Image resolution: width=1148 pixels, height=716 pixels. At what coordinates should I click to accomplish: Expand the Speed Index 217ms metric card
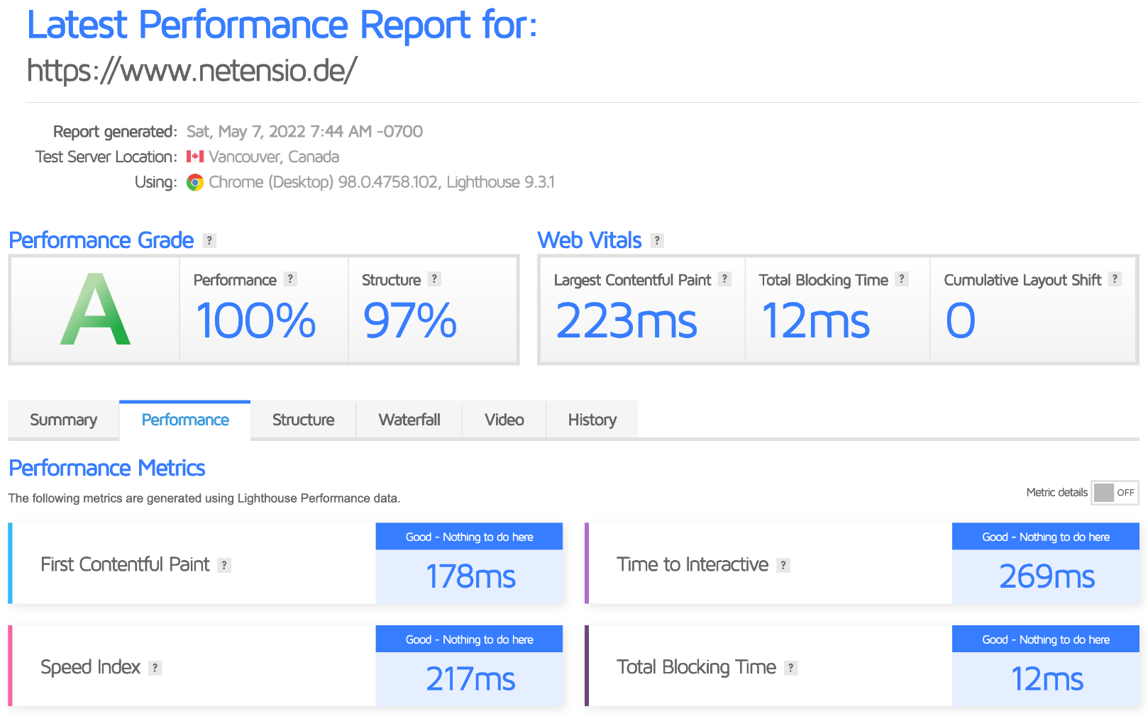286,666
